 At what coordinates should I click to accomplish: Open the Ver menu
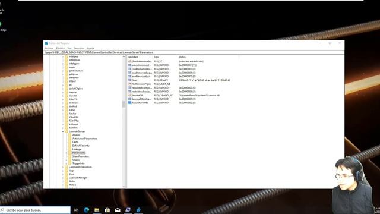69,48
